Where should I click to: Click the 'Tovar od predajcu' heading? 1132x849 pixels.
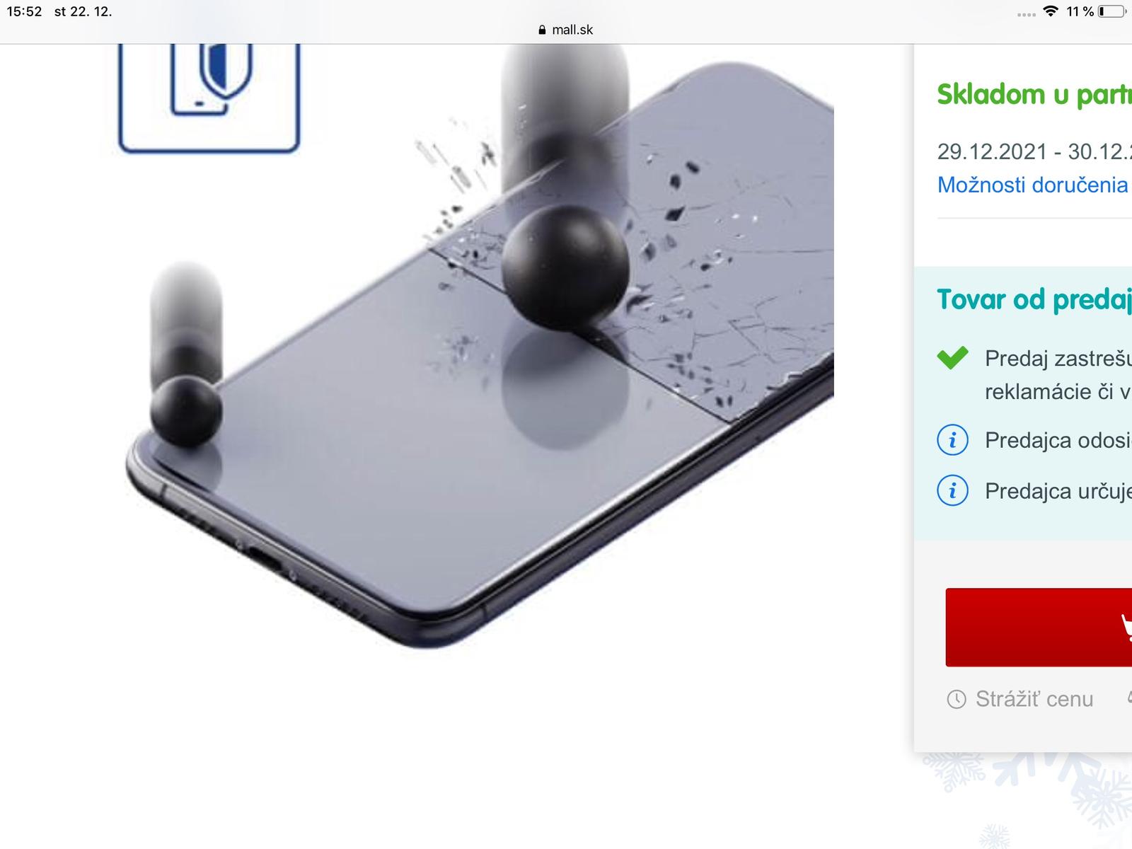[x=1034, y=299]
